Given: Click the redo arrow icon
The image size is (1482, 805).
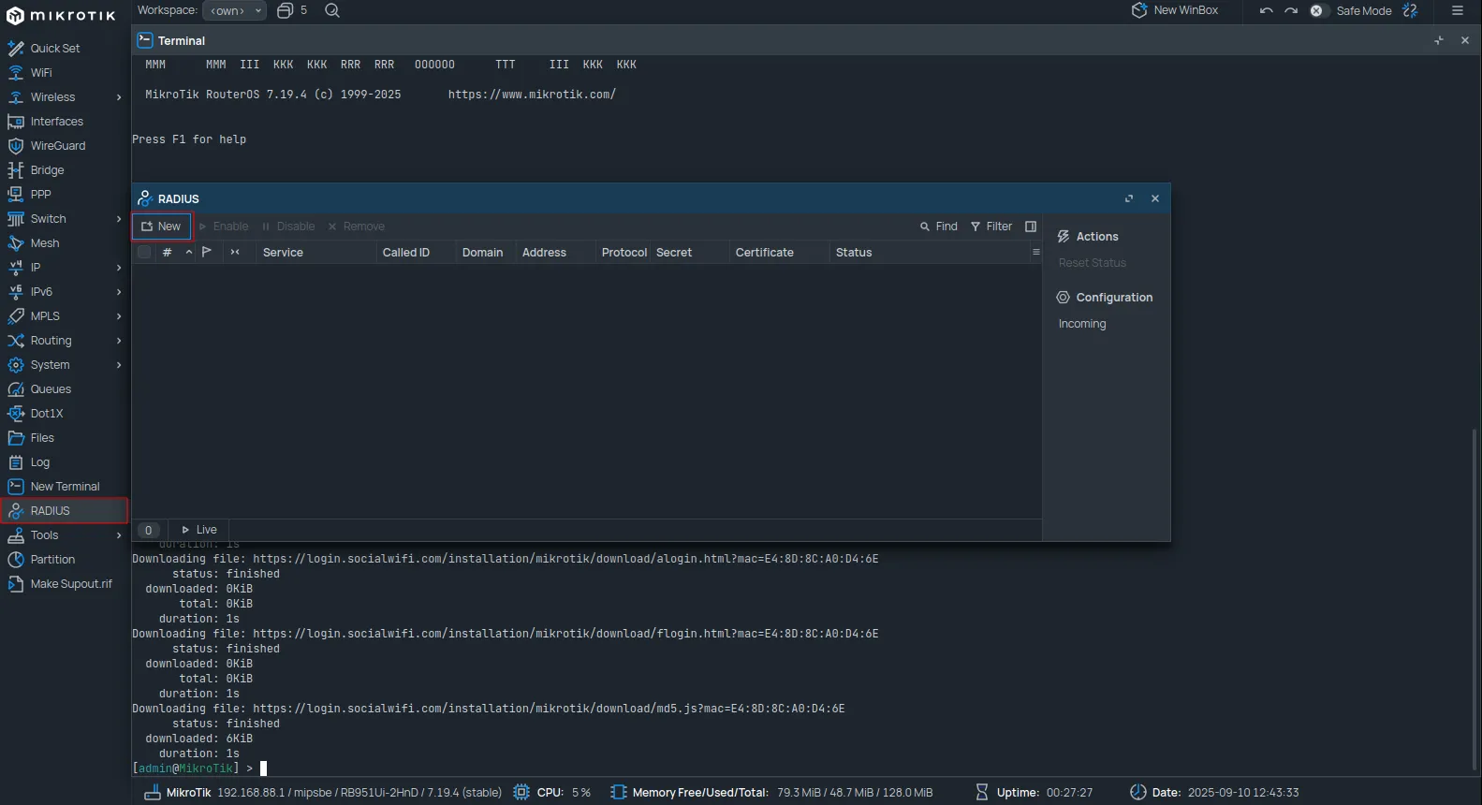Looking at the screenshot, I should point(1291,11).
